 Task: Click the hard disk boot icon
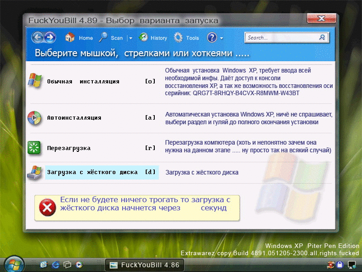[x=34, y=172]
